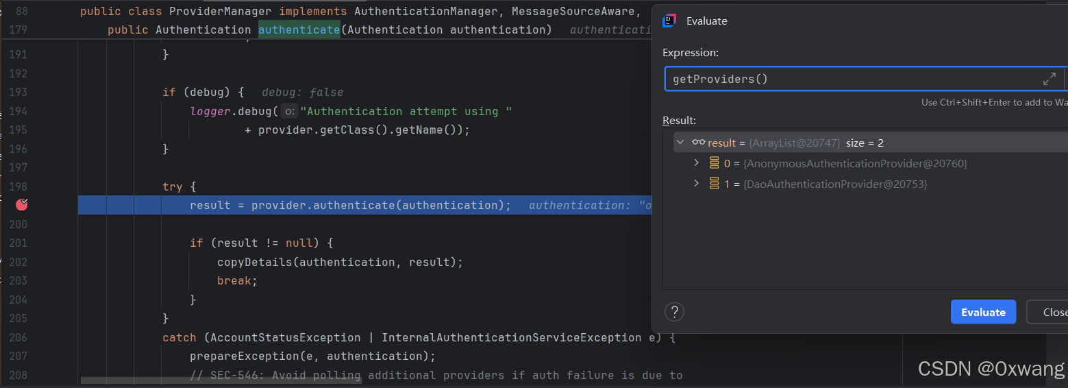Collapse the result ArrayList node
This screenshot has height=388, width=1068.
[x=680, y=143]
